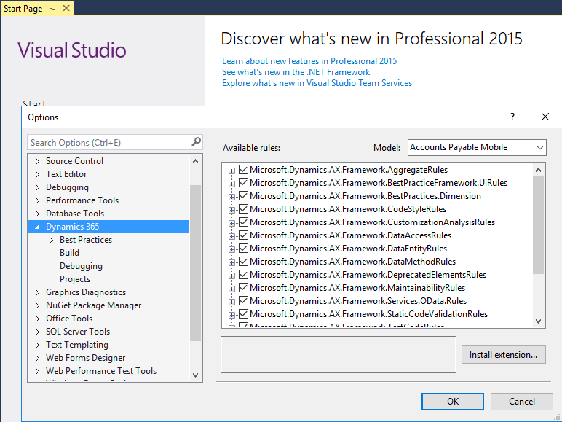Click the pin icon on Start Page tab

(x=53, y=8)
